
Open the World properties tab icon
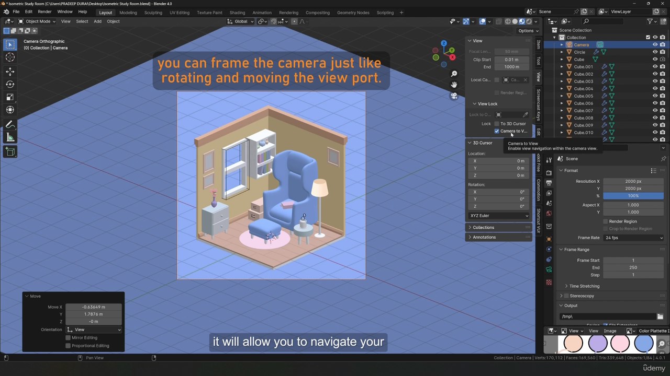pos(549,214)
